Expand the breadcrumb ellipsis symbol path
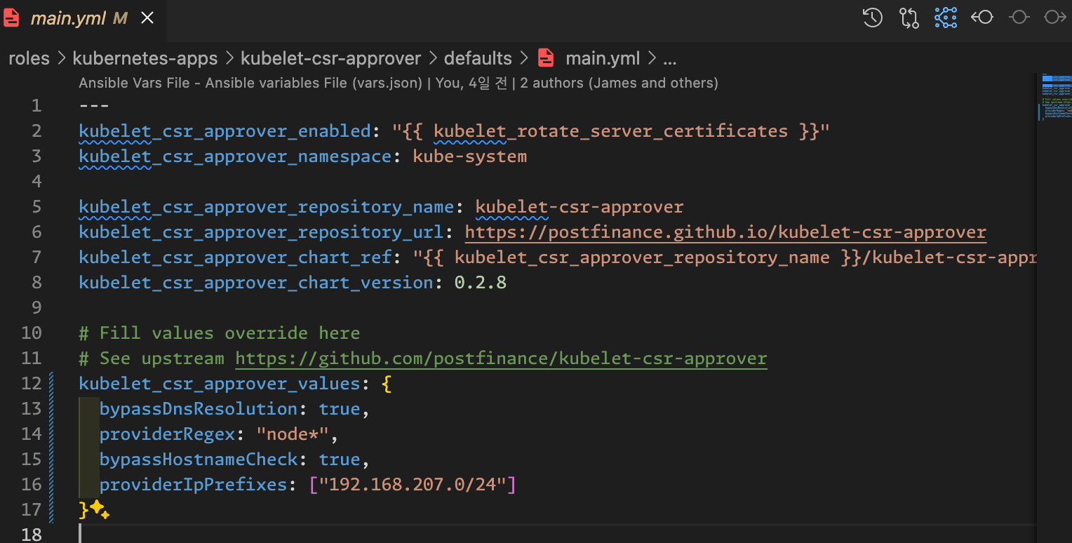Screen dimensions: 1072x543 coord(669,60)
